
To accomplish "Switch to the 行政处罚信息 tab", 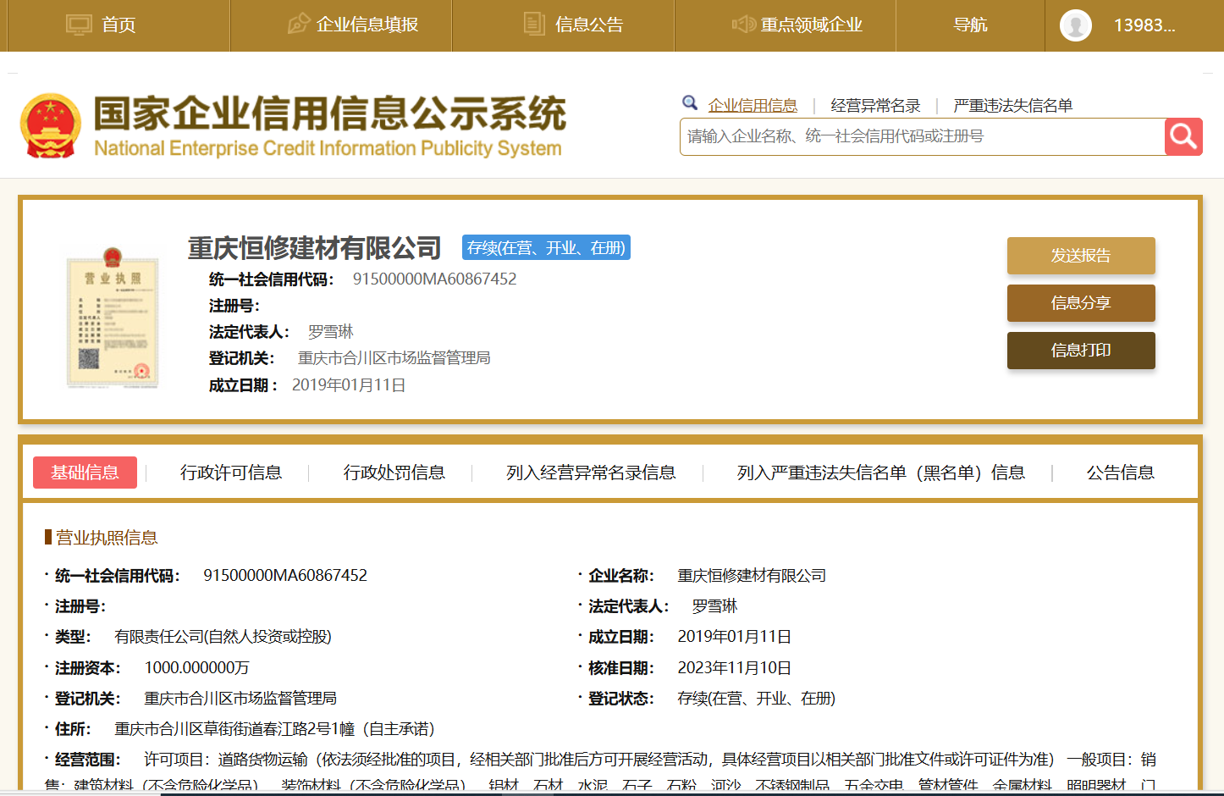I will [394, 473].
